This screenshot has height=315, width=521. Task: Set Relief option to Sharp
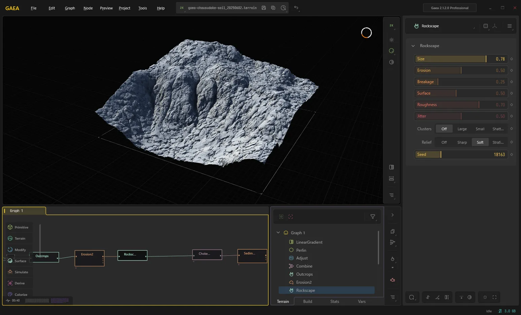point(462,142)
